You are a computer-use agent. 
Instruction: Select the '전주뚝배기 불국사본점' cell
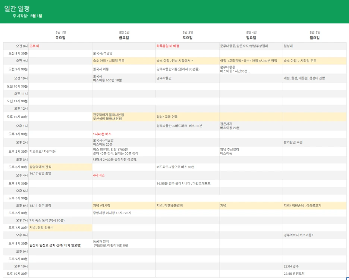coord(124,117)
